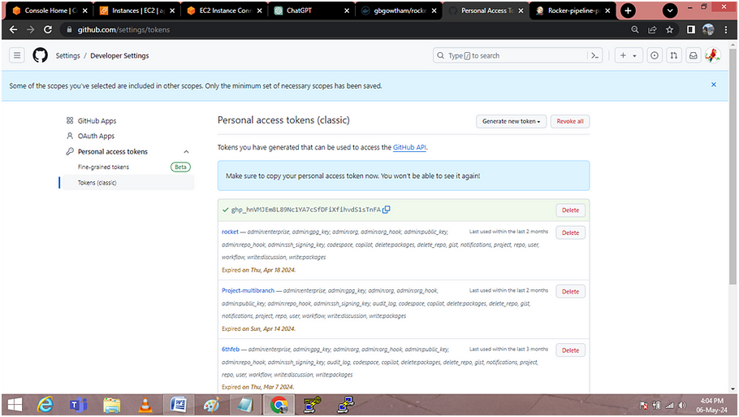Open Paint from the taskbar
The image size is (739, 417).
pyautogui.click(x=212, y=405)
